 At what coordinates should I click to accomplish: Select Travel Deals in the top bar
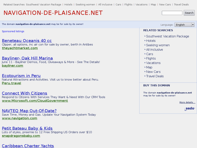pyautogui.click(x=181, y=5)
